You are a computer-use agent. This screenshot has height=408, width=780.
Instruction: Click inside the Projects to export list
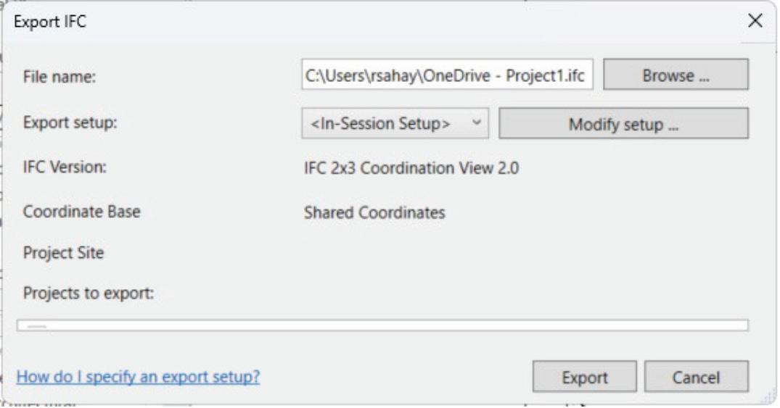382,325
